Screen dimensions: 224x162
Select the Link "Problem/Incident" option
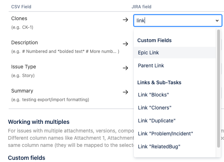(165, 134)
